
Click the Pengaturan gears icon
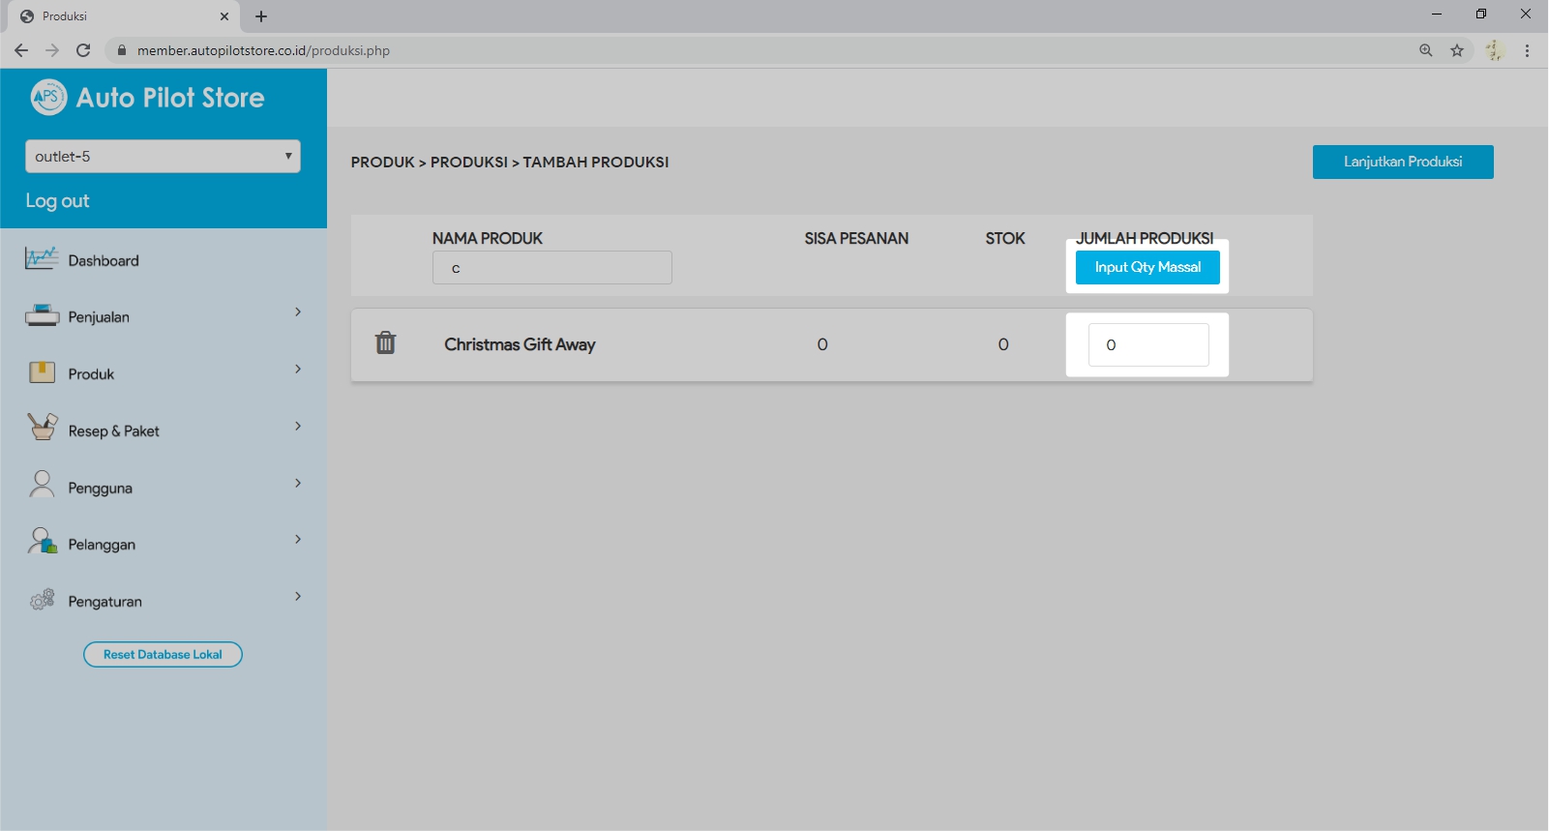click(x=42, y=601)
